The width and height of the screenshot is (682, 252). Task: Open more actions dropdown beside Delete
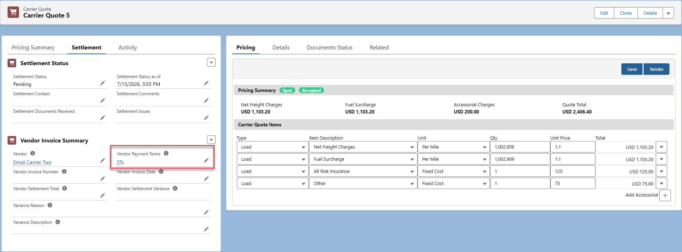click(x=668, y=13)
